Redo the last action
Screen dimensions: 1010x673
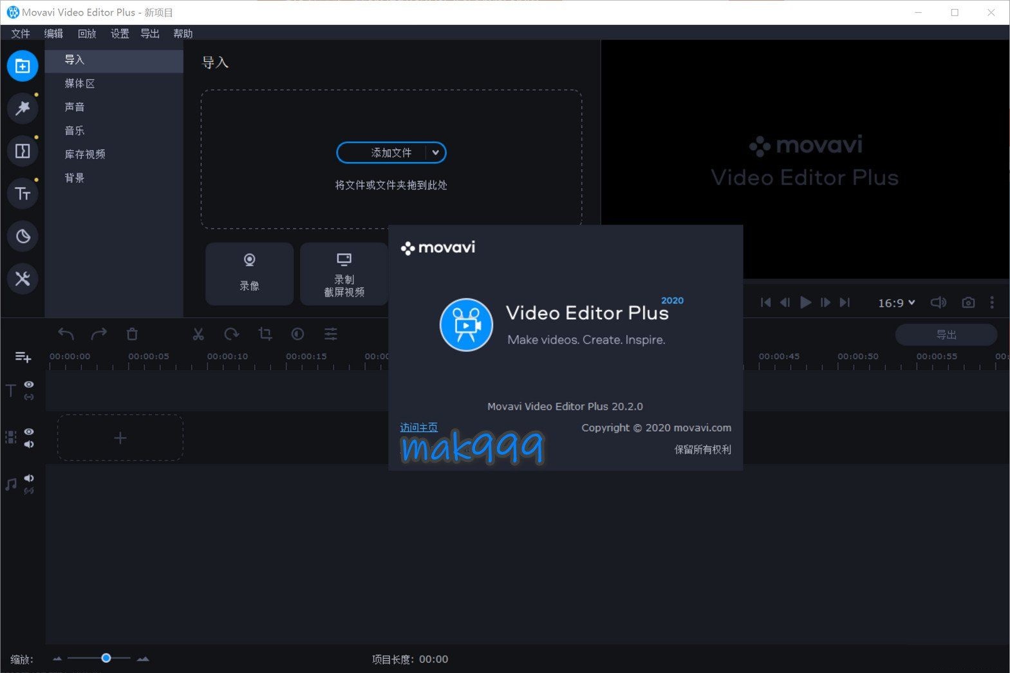tap(98, 334)
